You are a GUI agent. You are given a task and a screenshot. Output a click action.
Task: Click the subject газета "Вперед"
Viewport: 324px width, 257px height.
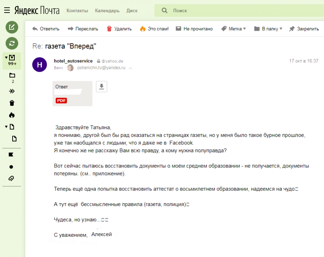pos(70,46)
